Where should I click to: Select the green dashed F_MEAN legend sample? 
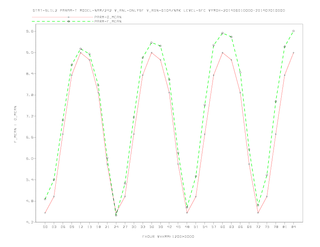pyautogui.click(x=63, y=21)
